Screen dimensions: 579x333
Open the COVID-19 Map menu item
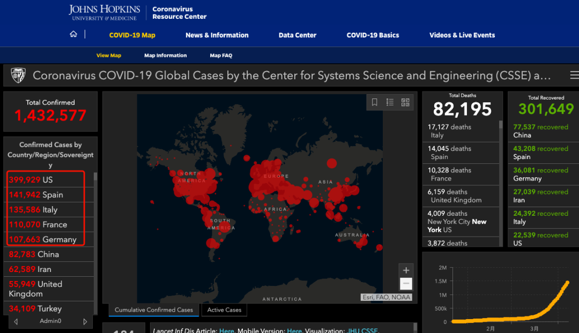click(x=132, y=35)
